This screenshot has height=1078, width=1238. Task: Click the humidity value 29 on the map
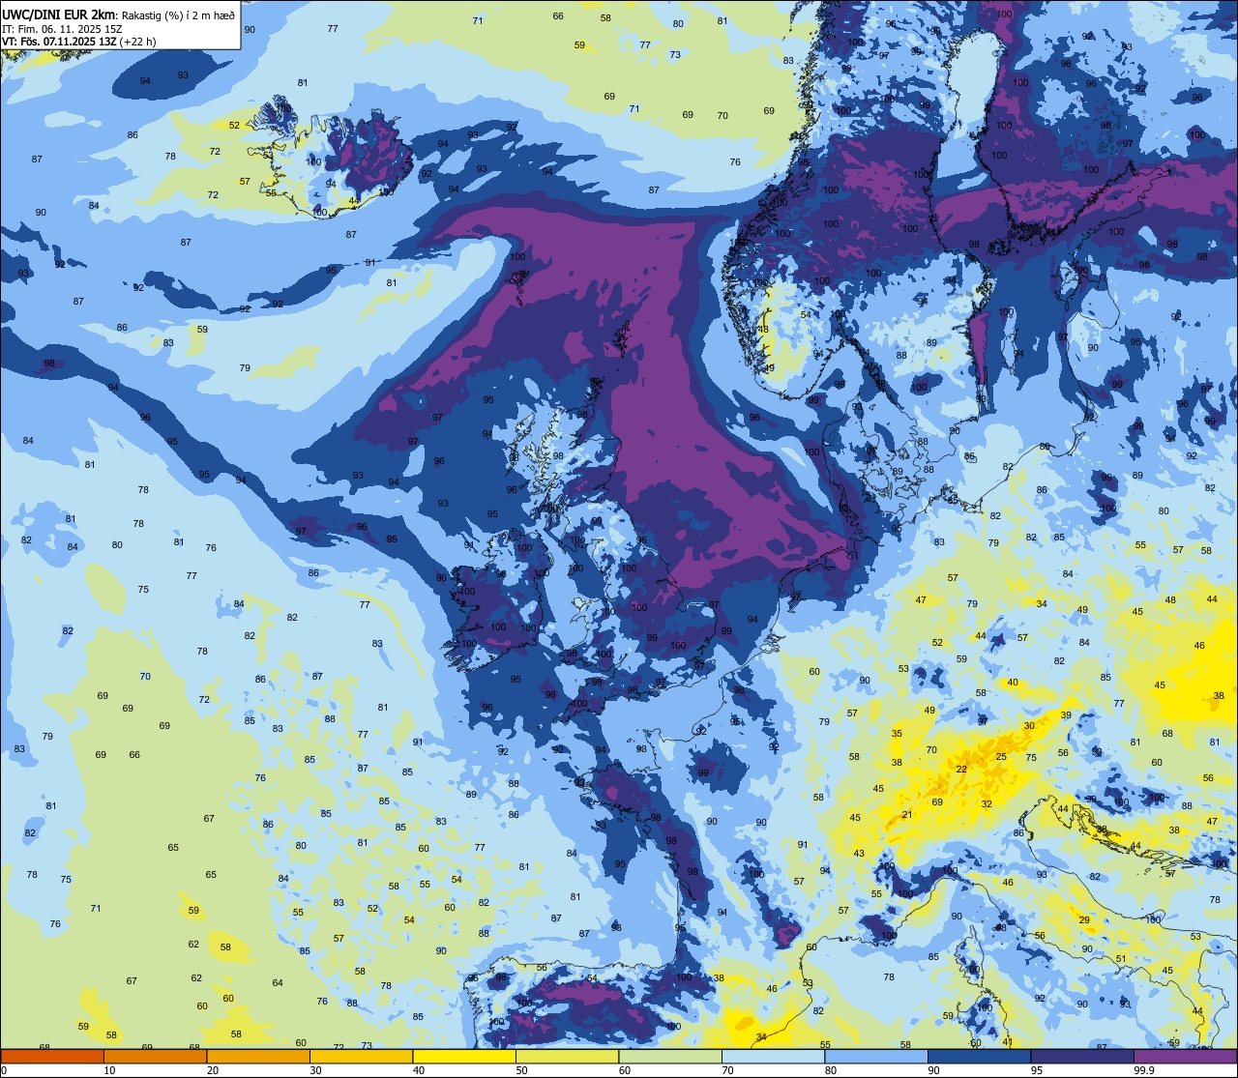pos(1084,920)
